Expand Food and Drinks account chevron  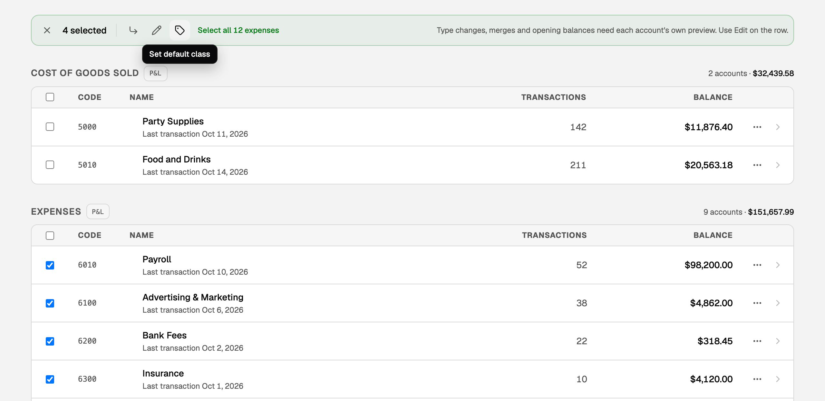pyautogui.click(x=778, y=165)
